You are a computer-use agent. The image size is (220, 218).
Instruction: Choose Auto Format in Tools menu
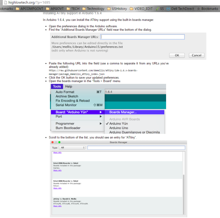coord(78,92)
